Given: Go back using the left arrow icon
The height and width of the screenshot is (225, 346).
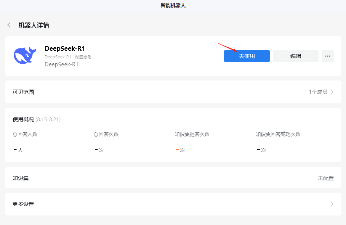Looking at the screenshot, I should (10, 25).
